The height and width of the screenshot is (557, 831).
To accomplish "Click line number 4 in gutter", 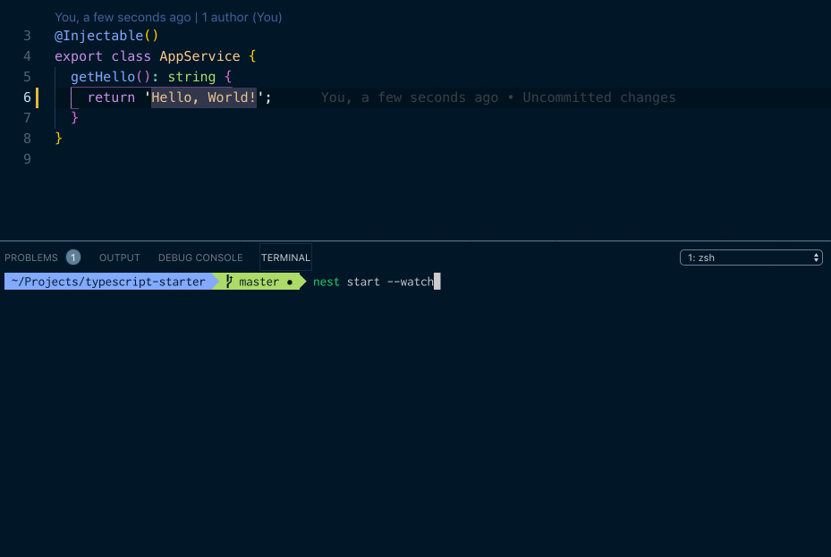I will click(x=27, y=56).
